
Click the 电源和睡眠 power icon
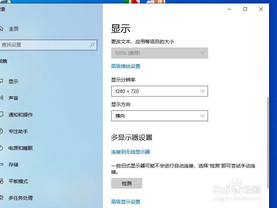(x=1, y=148)
